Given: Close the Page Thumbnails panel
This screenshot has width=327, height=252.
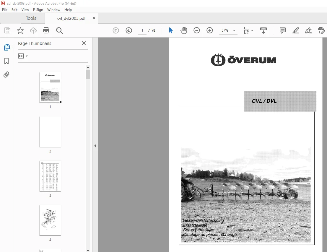Looking at the screenshot, I should [x=84, y=43].
